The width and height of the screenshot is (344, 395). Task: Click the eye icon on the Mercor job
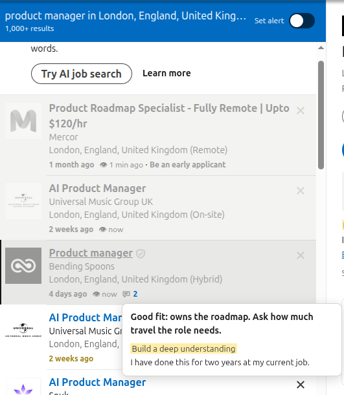[104, 165]
